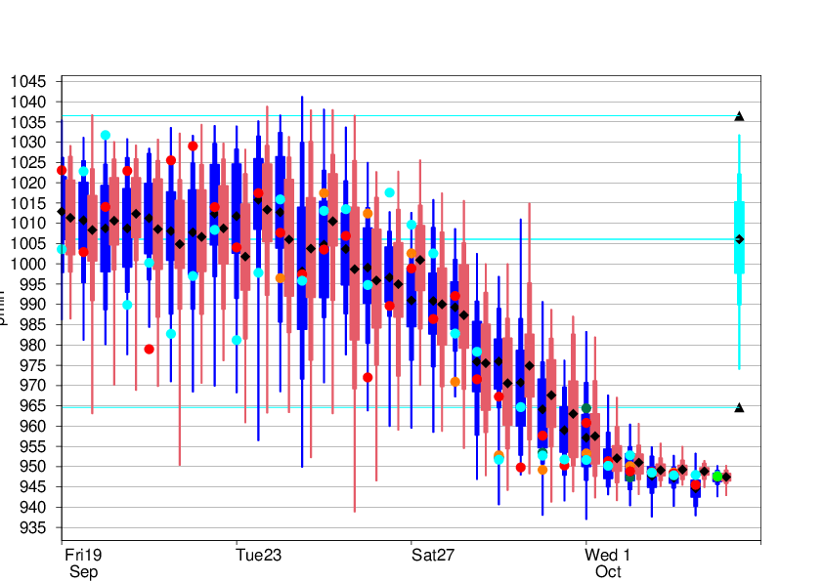Image resolution: width=823 pixels, height=582 pixels.
Task: Select the green dot near 964
Action: 586,408
